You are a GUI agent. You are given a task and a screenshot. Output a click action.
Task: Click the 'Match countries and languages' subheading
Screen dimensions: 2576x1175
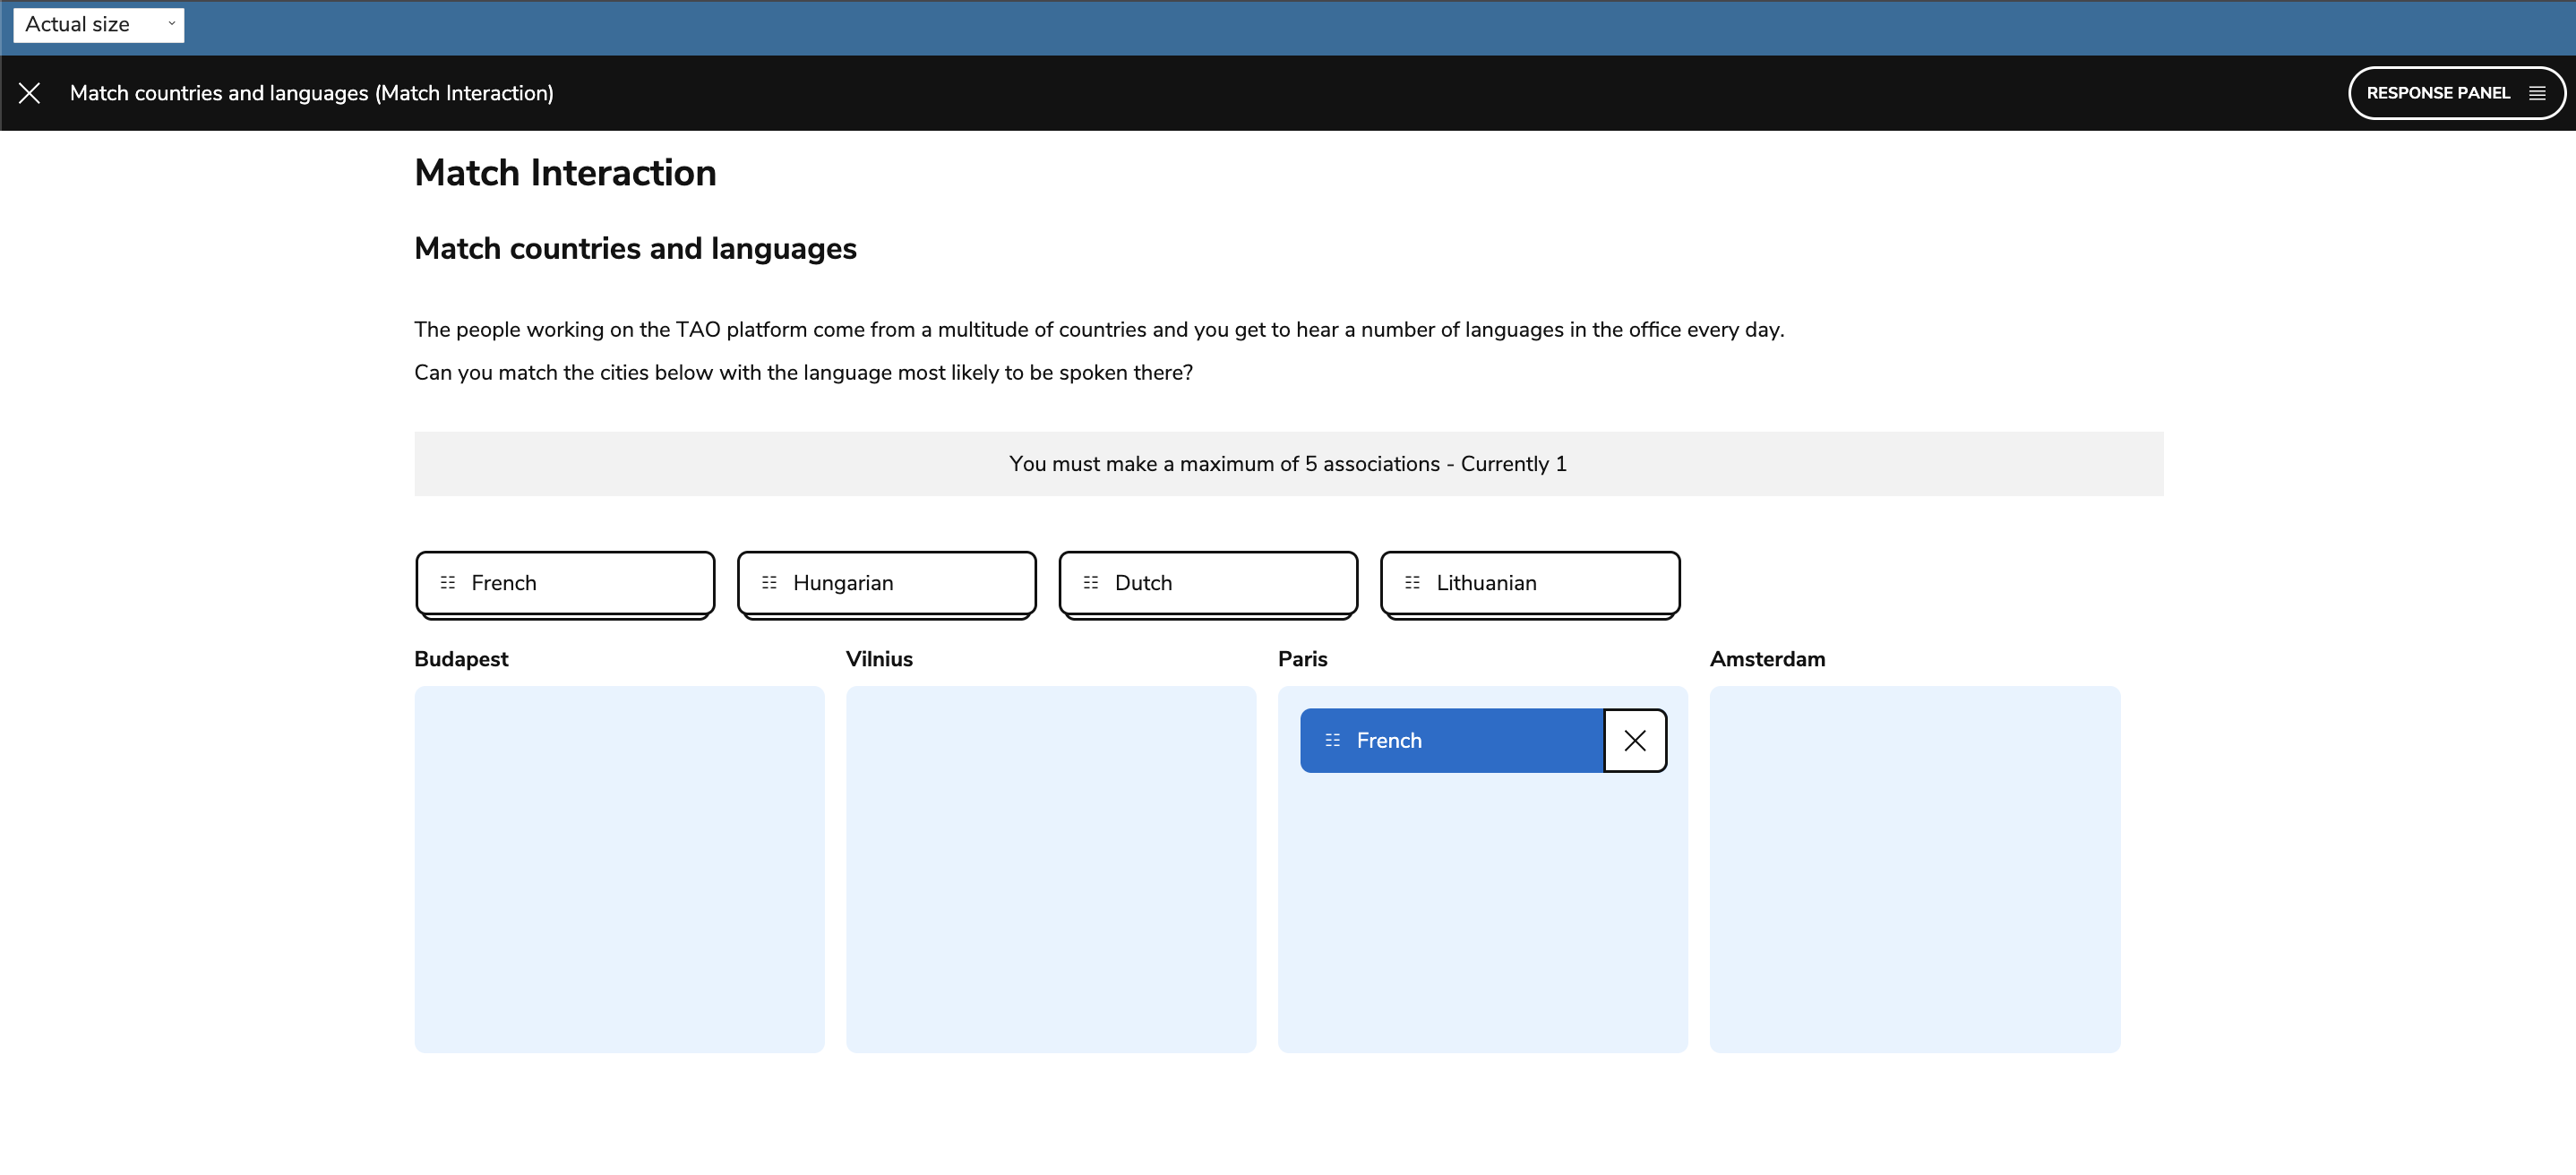[635, 248]
